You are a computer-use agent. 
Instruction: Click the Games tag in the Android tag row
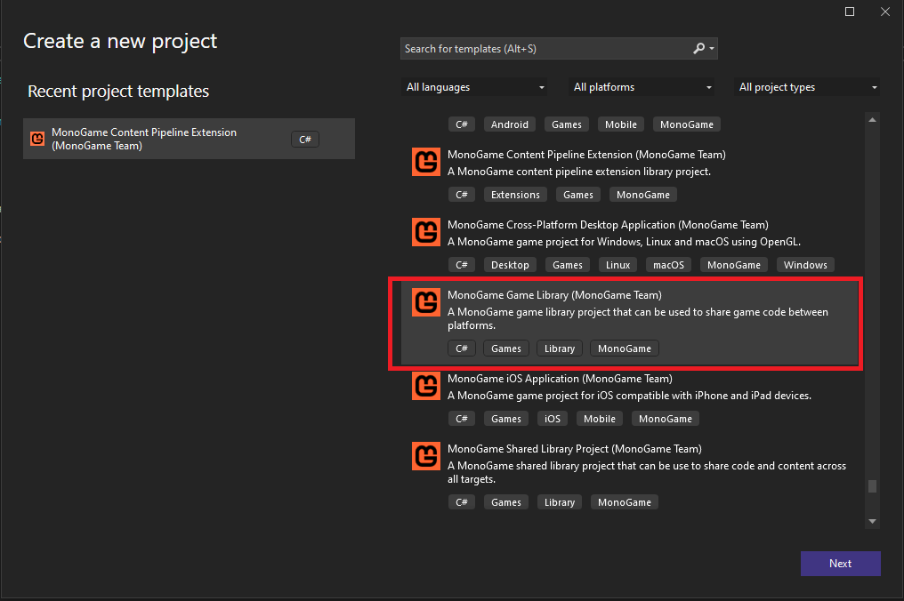pos(567,124)
